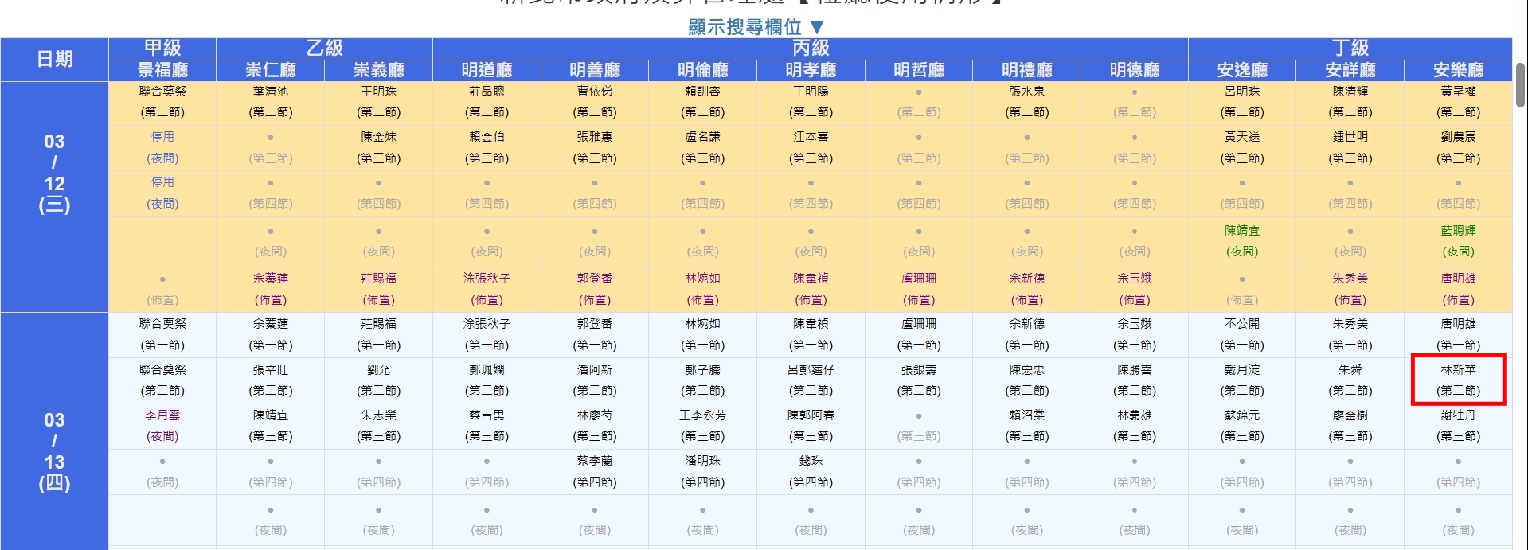
Task: Click the 張水泉 cell in 明禮廳
Action: [x=1026, y=102]
